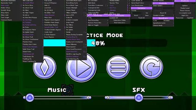Viewport: 196px width, 110px height.
Task: Click the Extensions Folder button
Action: [x=120, y=20]
